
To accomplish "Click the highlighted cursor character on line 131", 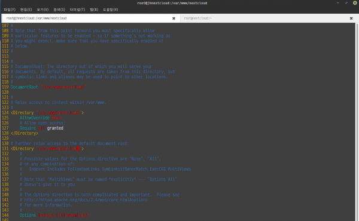I will click(x=78, y=149).
